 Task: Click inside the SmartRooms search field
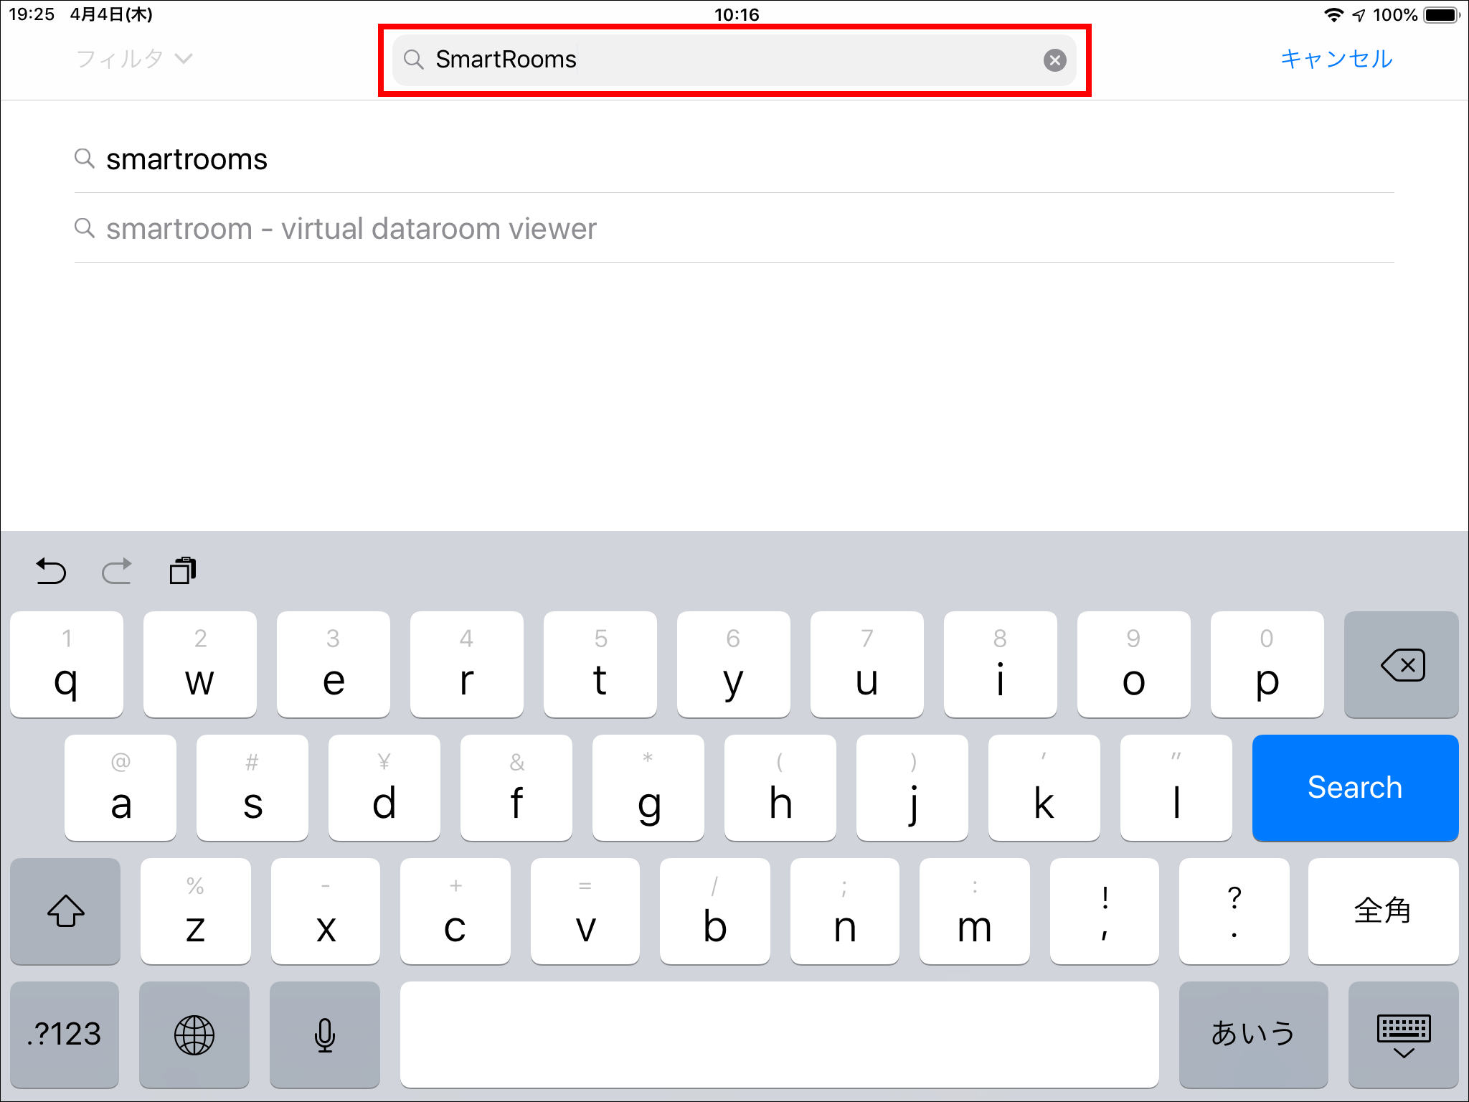point(717,60)
